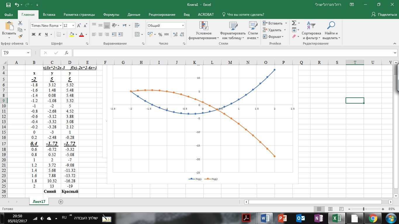Open Adobe Acrobat from the taskbar
Viewport: 399px width, 224px height.
(x=246, y=218)
